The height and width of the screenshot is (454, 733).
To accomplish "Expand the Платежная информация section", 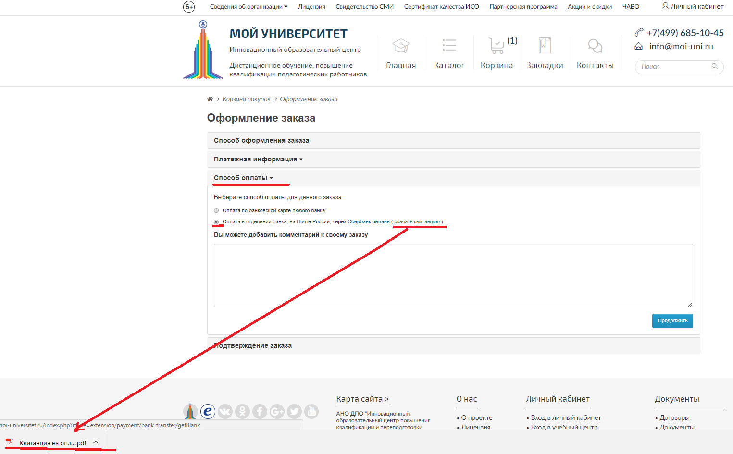I will [258, 160].
